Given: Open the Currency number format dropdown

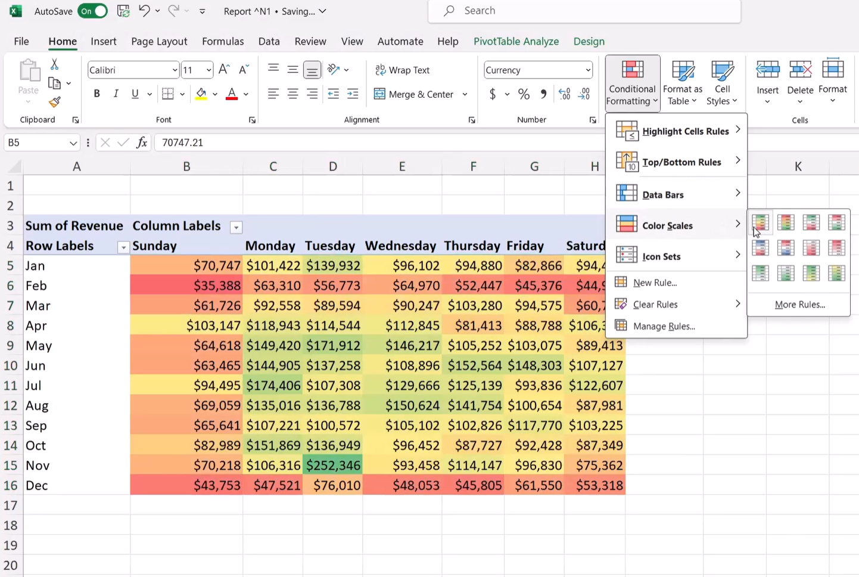Looking at the screenshot, I should [x=588, y=70].
